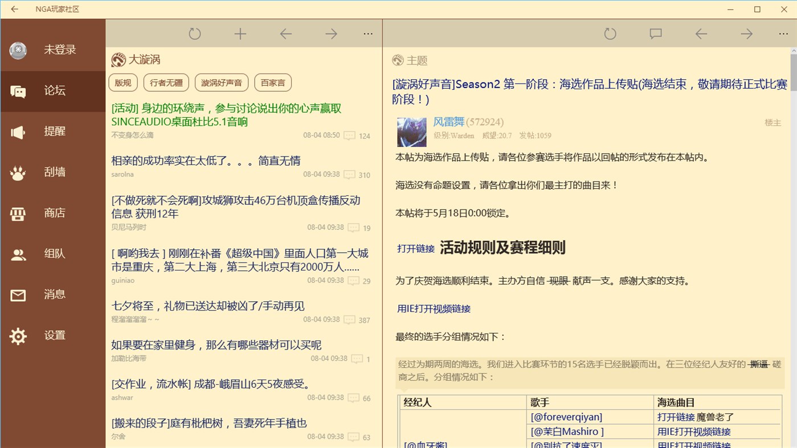Visit the 商店 store section
Viewport: 797px width, 448px height.
(53, 213)
